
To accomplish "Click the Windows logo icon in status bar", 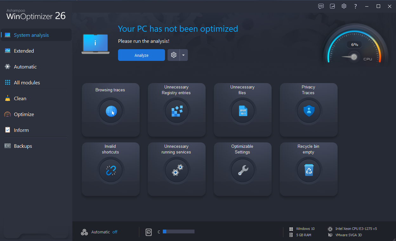I will tap(291, 229).
